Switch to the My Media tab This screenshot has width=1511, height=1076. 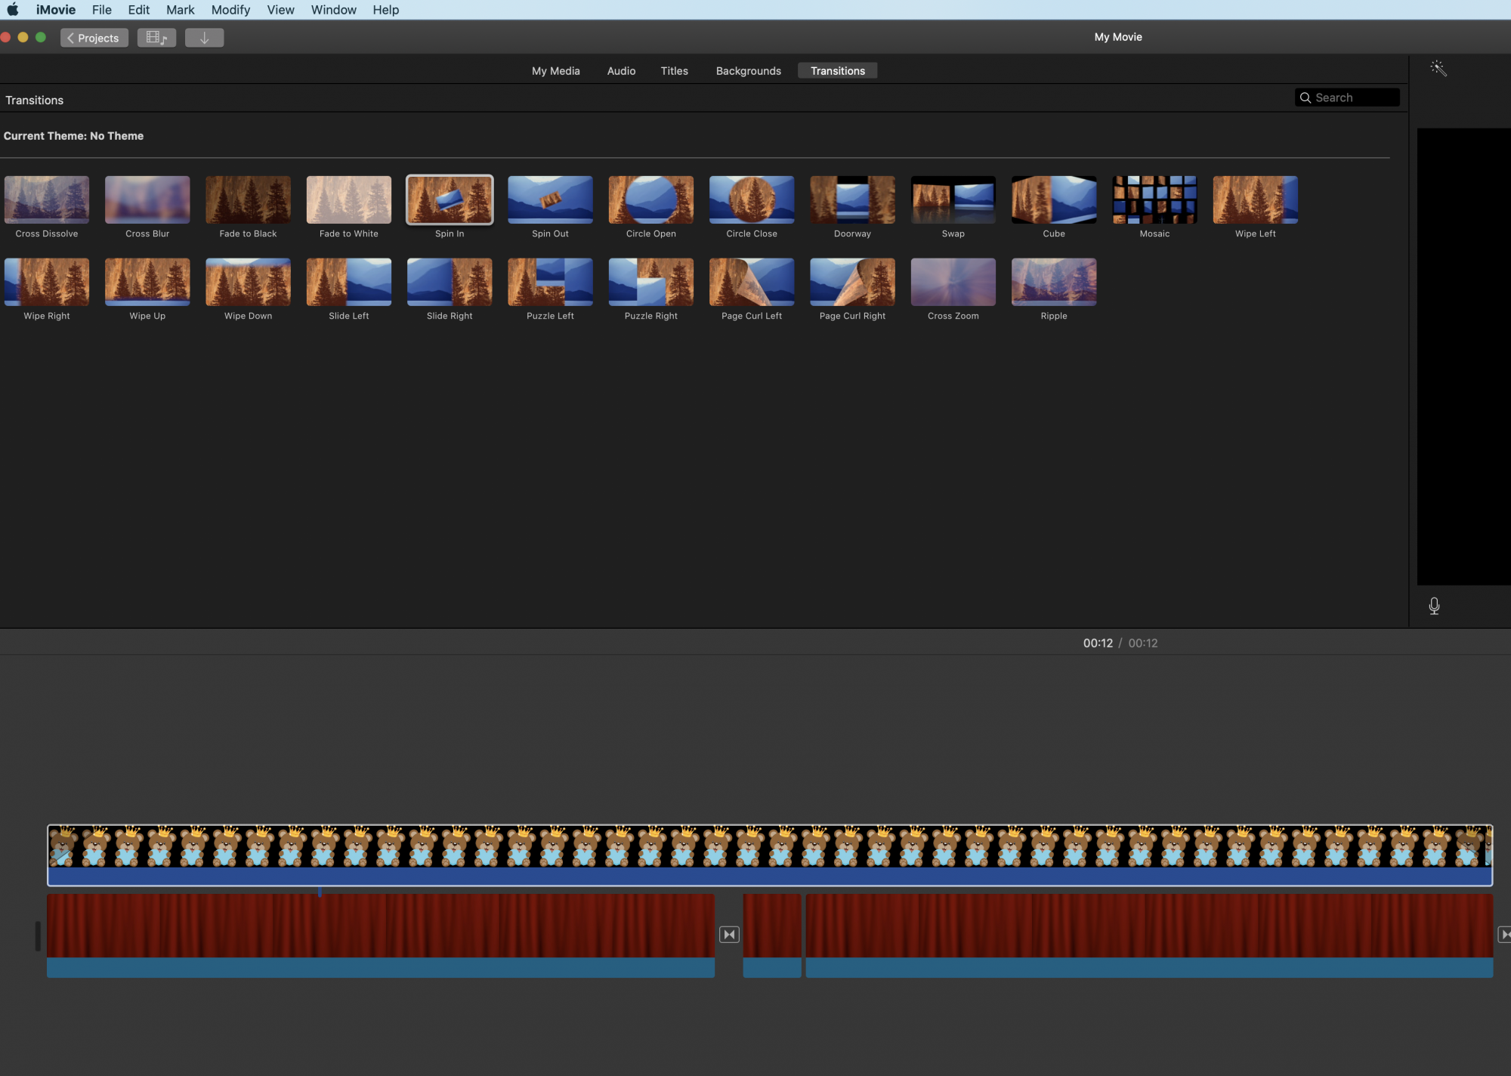point(556,71)
